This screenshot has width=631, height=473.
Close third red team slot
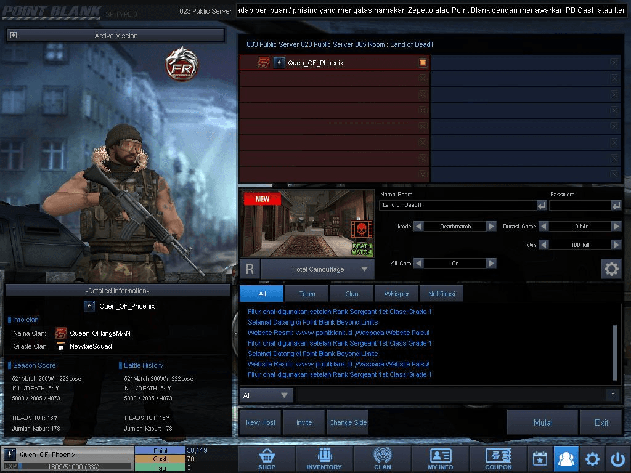pos(423,94)
